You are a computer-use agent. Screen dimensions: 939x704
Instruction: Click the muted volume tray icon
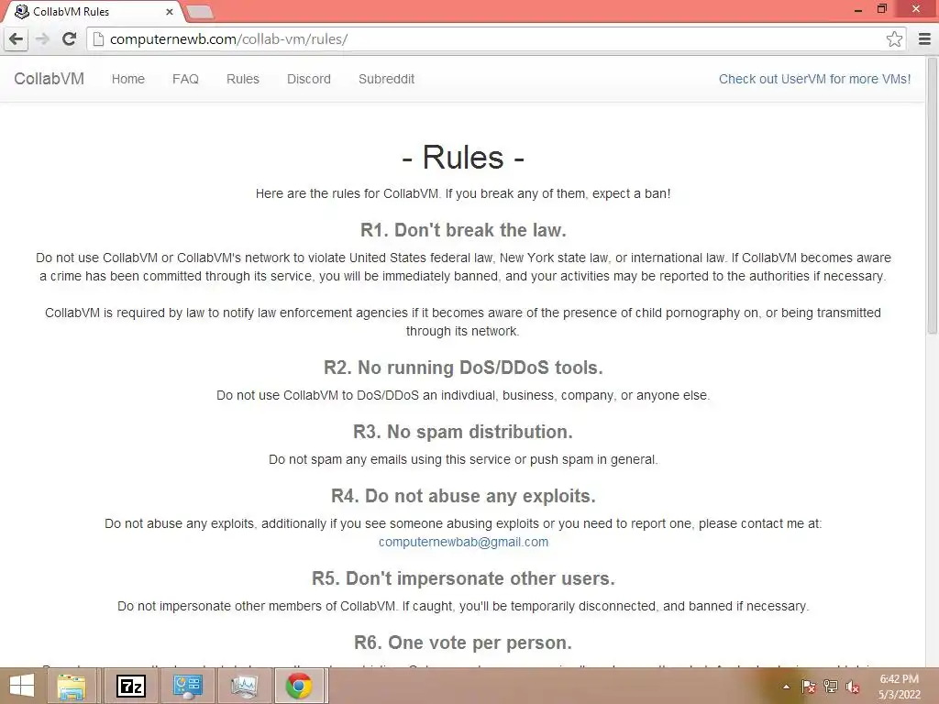coord(852,687)
